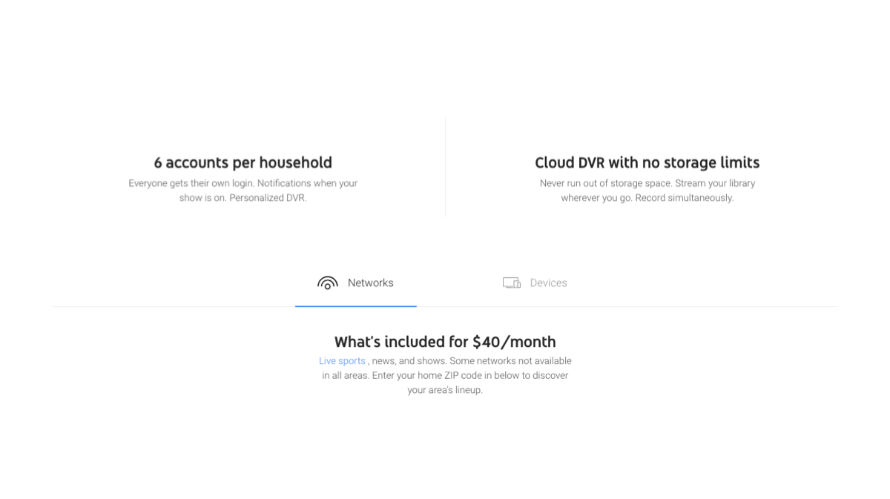Viewport: 890px width, 499px height.
Task: Click the "6 accounts per household" heading
Action: pyautogui.click(x=243, y=162)
